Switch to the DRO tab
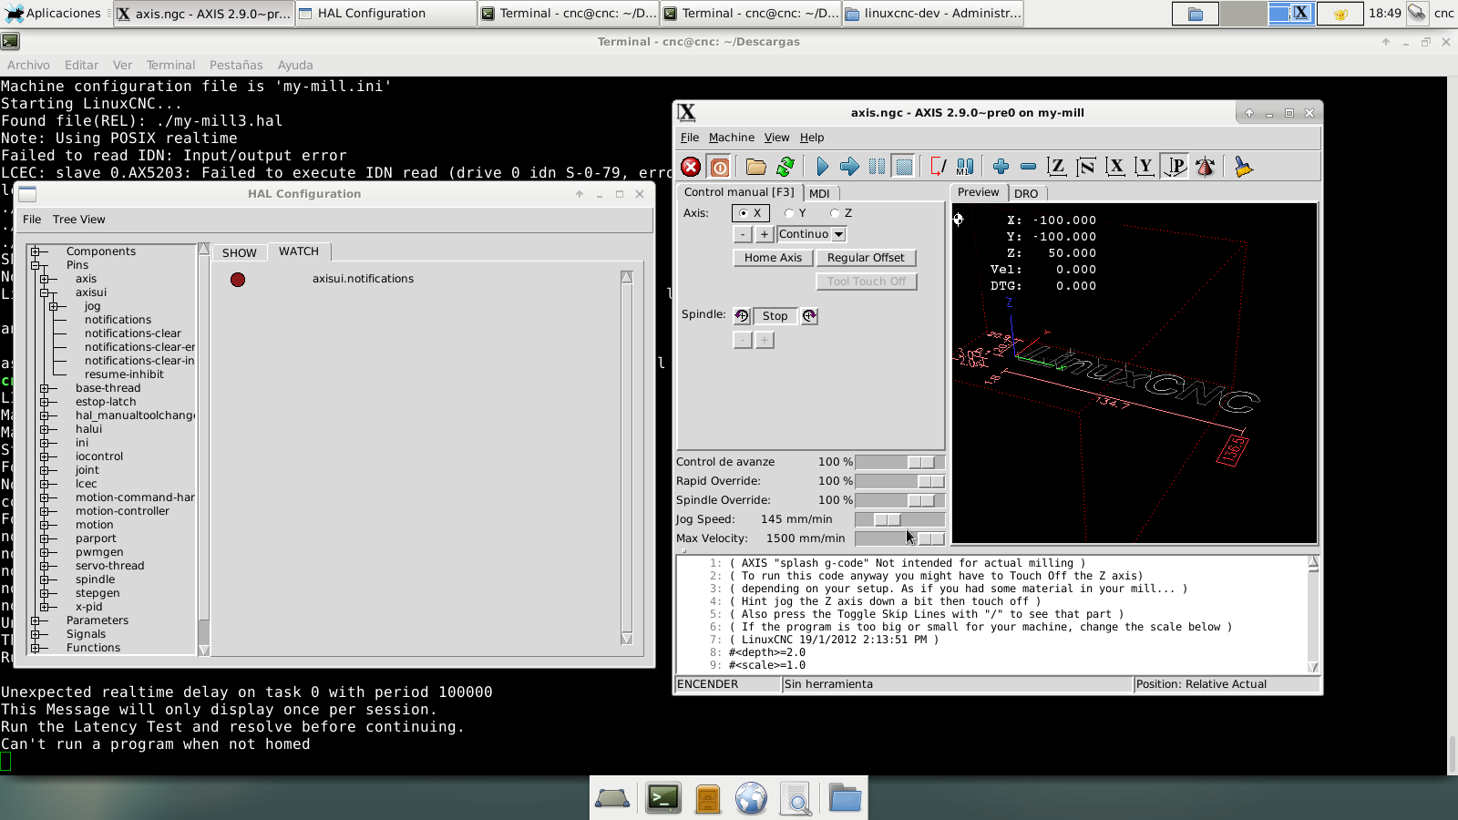 point(1026,193)
